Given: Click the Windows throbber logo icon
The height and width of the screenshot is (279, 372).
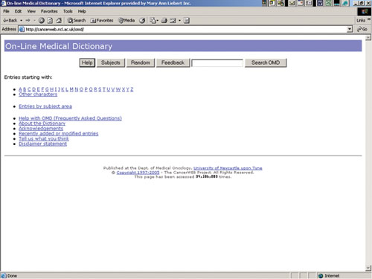Looking at the screenshot, I should [364, 12].
